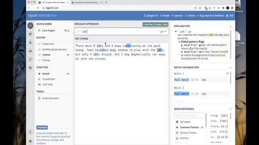Screen dimensions: 259x145
Task: Select the [a-zA-Z] token reference entry
Action: tap(219, 137)
